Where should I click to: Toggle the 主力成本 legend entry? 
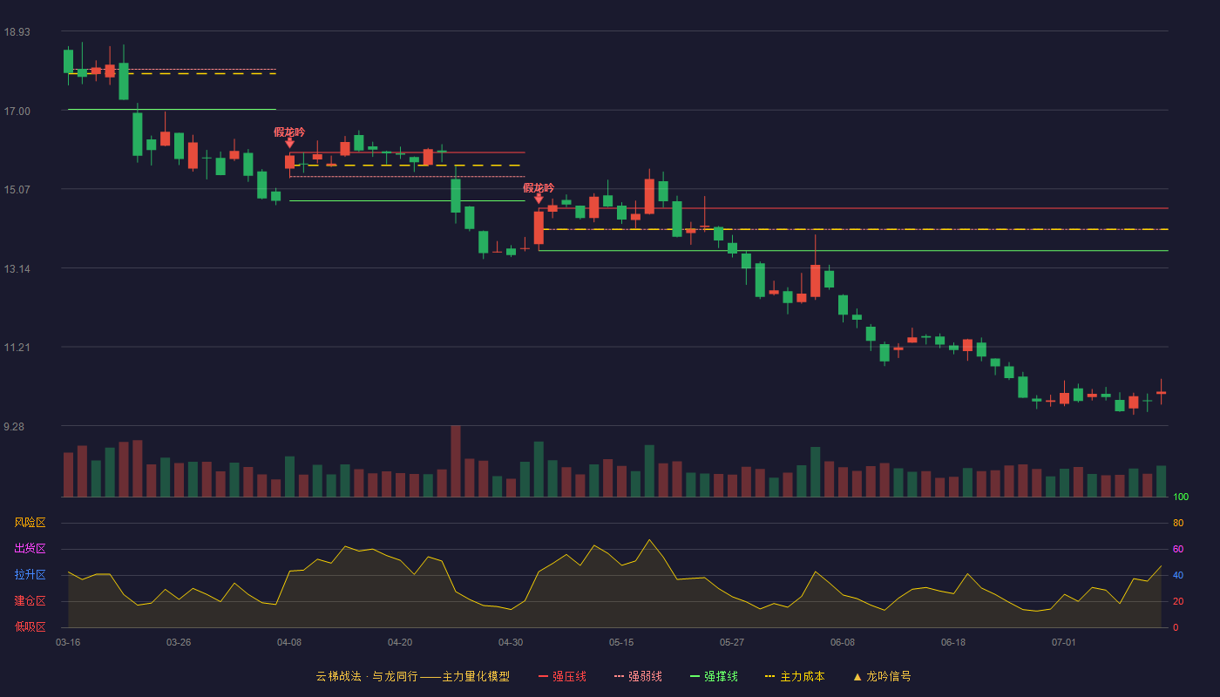coord(795,676)
